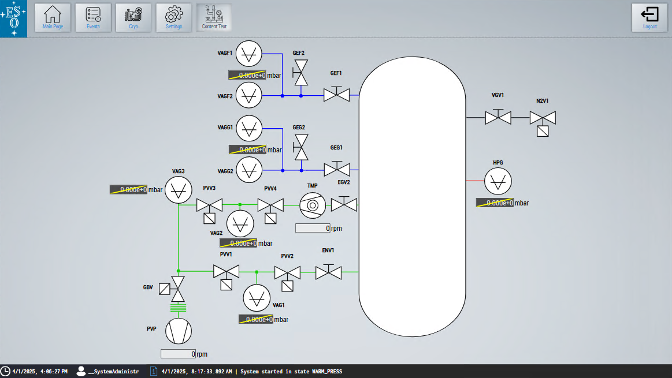Click the ENV1 valve icon

tap(328, 272)
